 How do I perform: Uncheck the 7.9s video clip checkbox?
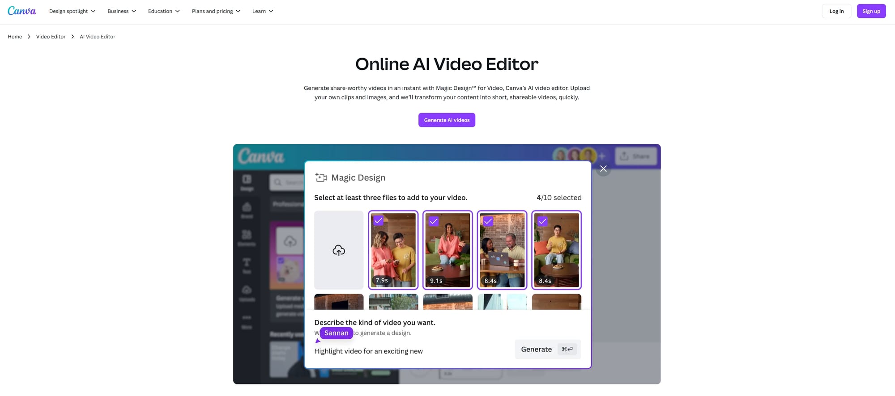tap(379, 221)
